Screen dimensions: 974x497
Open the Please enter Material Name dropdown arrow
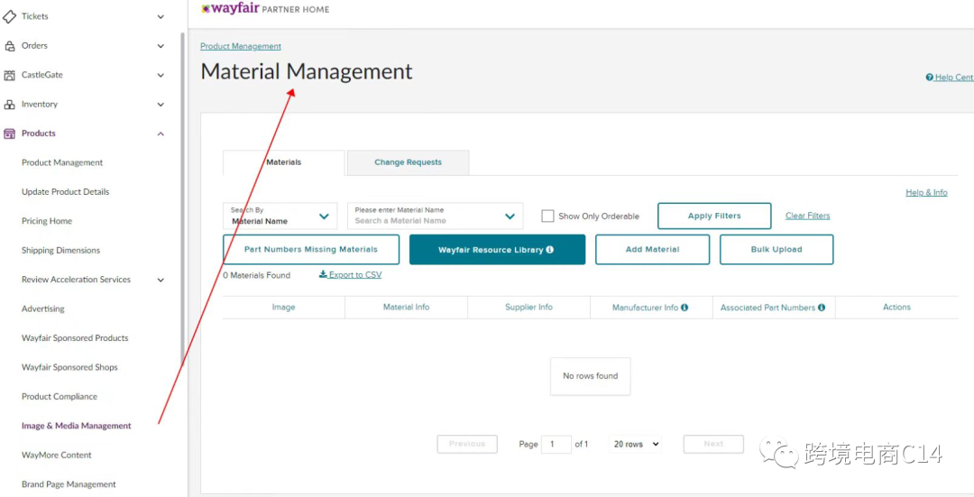tap(510, 216)
